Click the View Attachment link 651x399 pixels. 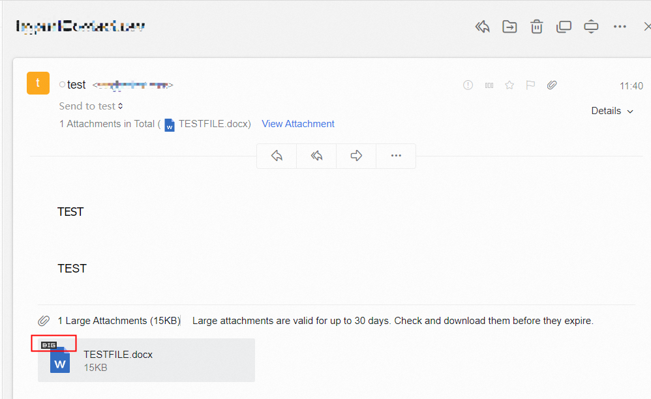point(297,124)
